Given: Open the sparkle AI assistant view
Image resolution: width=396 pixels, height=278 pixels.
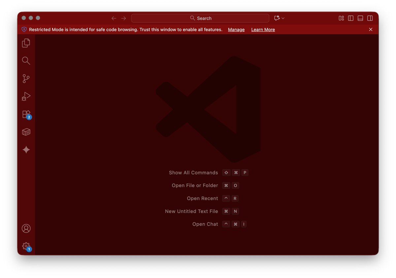Looking at the screenshot, I should (x=26, y=150).
